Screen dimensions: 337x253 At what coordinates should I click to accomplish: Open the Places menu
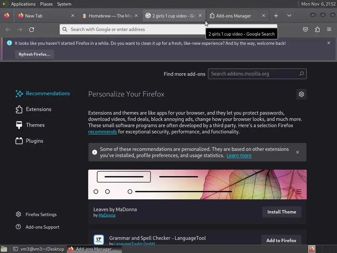point(46,4)
